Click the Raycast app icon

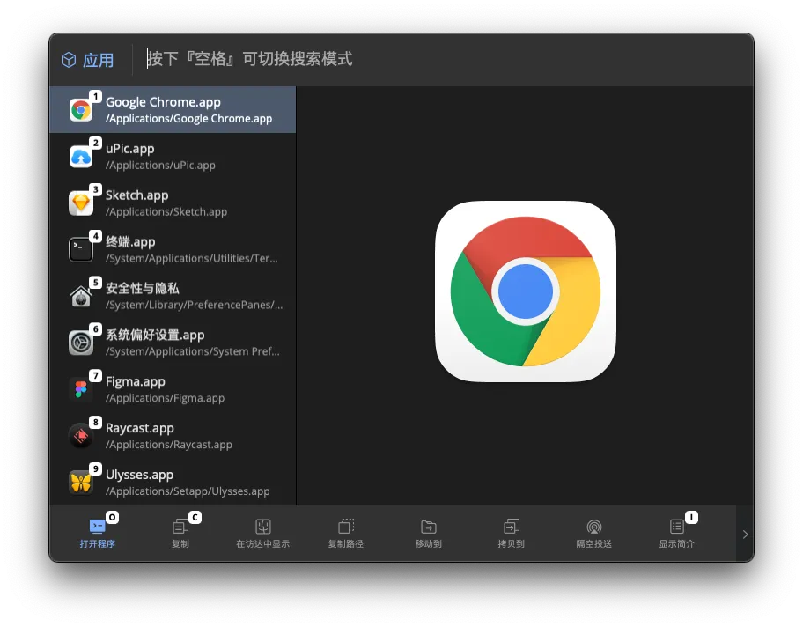tap(81, 436)
